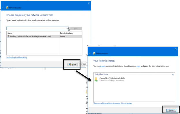The image size is (180, 114).
Task: Click back arrow in share dialog
Action: pos(3,8)
